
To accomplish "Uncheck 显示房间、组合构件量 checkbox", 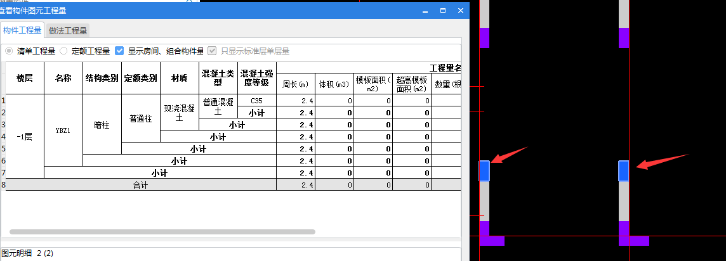I will [x=119, y=51].
